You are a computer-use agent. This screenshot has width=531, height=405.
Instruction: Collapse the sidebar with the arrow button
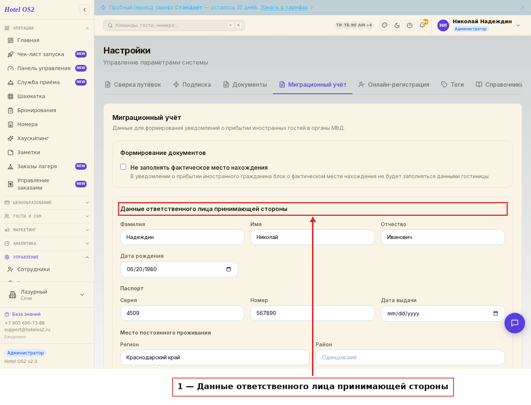[x=84, y=10]
